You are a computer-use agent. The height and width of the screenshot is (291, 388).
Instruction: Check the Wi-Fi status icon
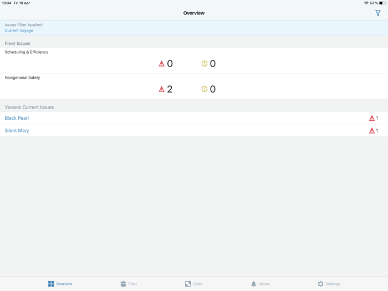point(366,3)
